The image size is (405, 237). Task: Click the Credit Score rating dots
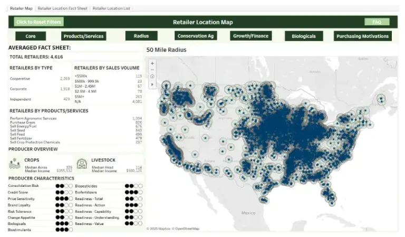tap(64, 192)
